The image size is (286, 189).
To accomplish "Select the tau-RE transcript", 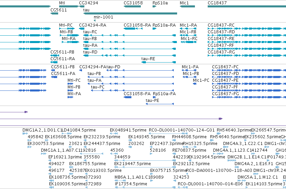I will coord(159,62).
